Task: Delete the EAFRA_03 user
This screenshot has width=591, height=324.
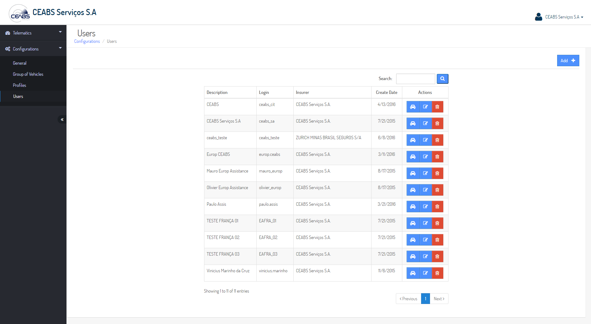Action: click(437, 257)
